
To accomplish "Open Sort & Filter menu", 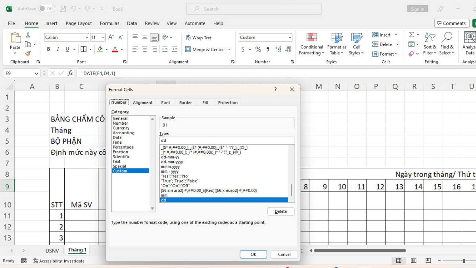I will pyautogui.click(x=430, y=44).
